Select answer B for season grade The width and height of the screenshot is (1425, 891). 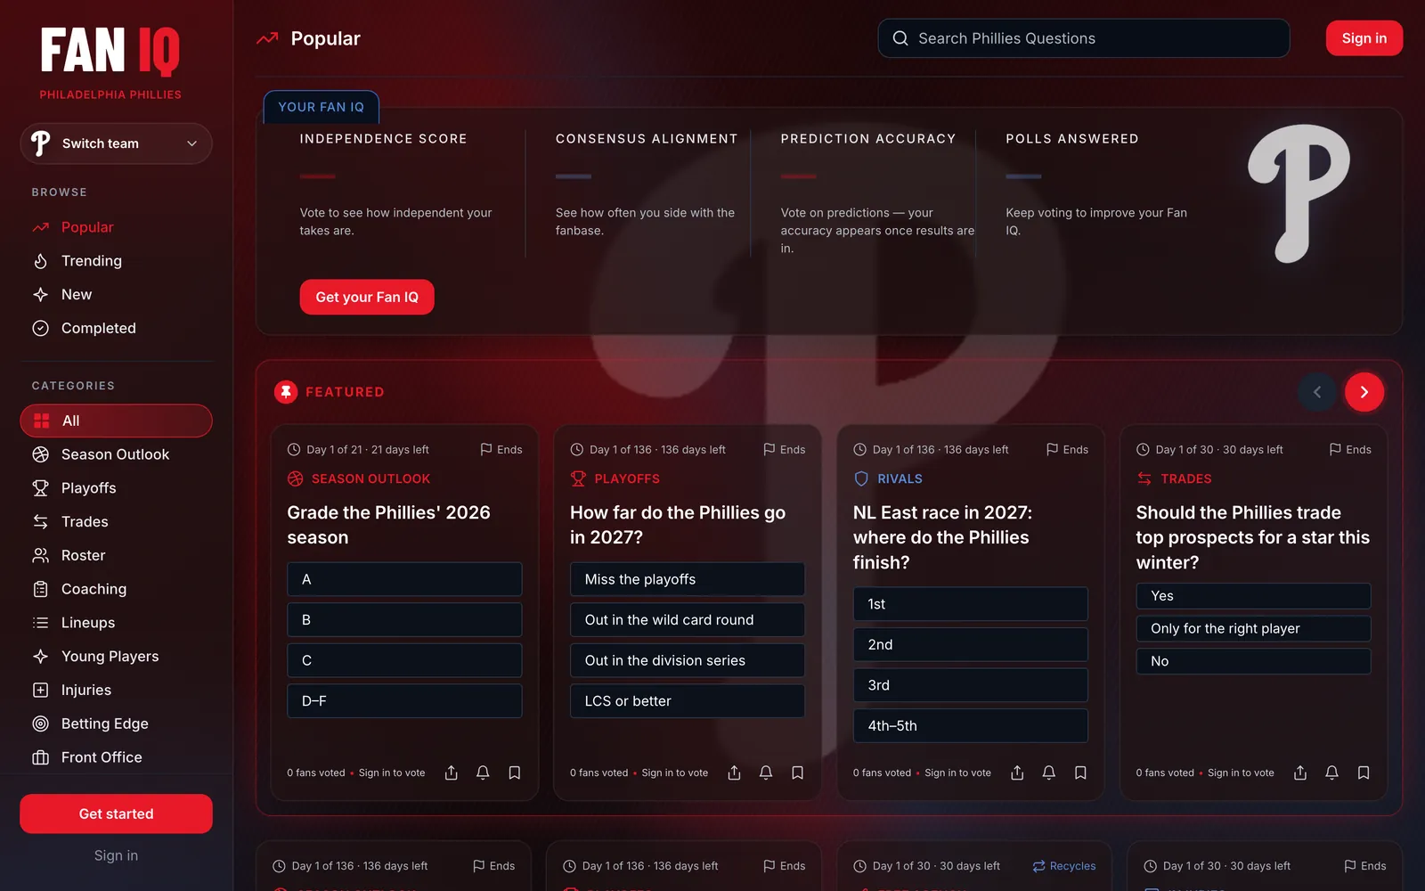click(x=404, y=619)
